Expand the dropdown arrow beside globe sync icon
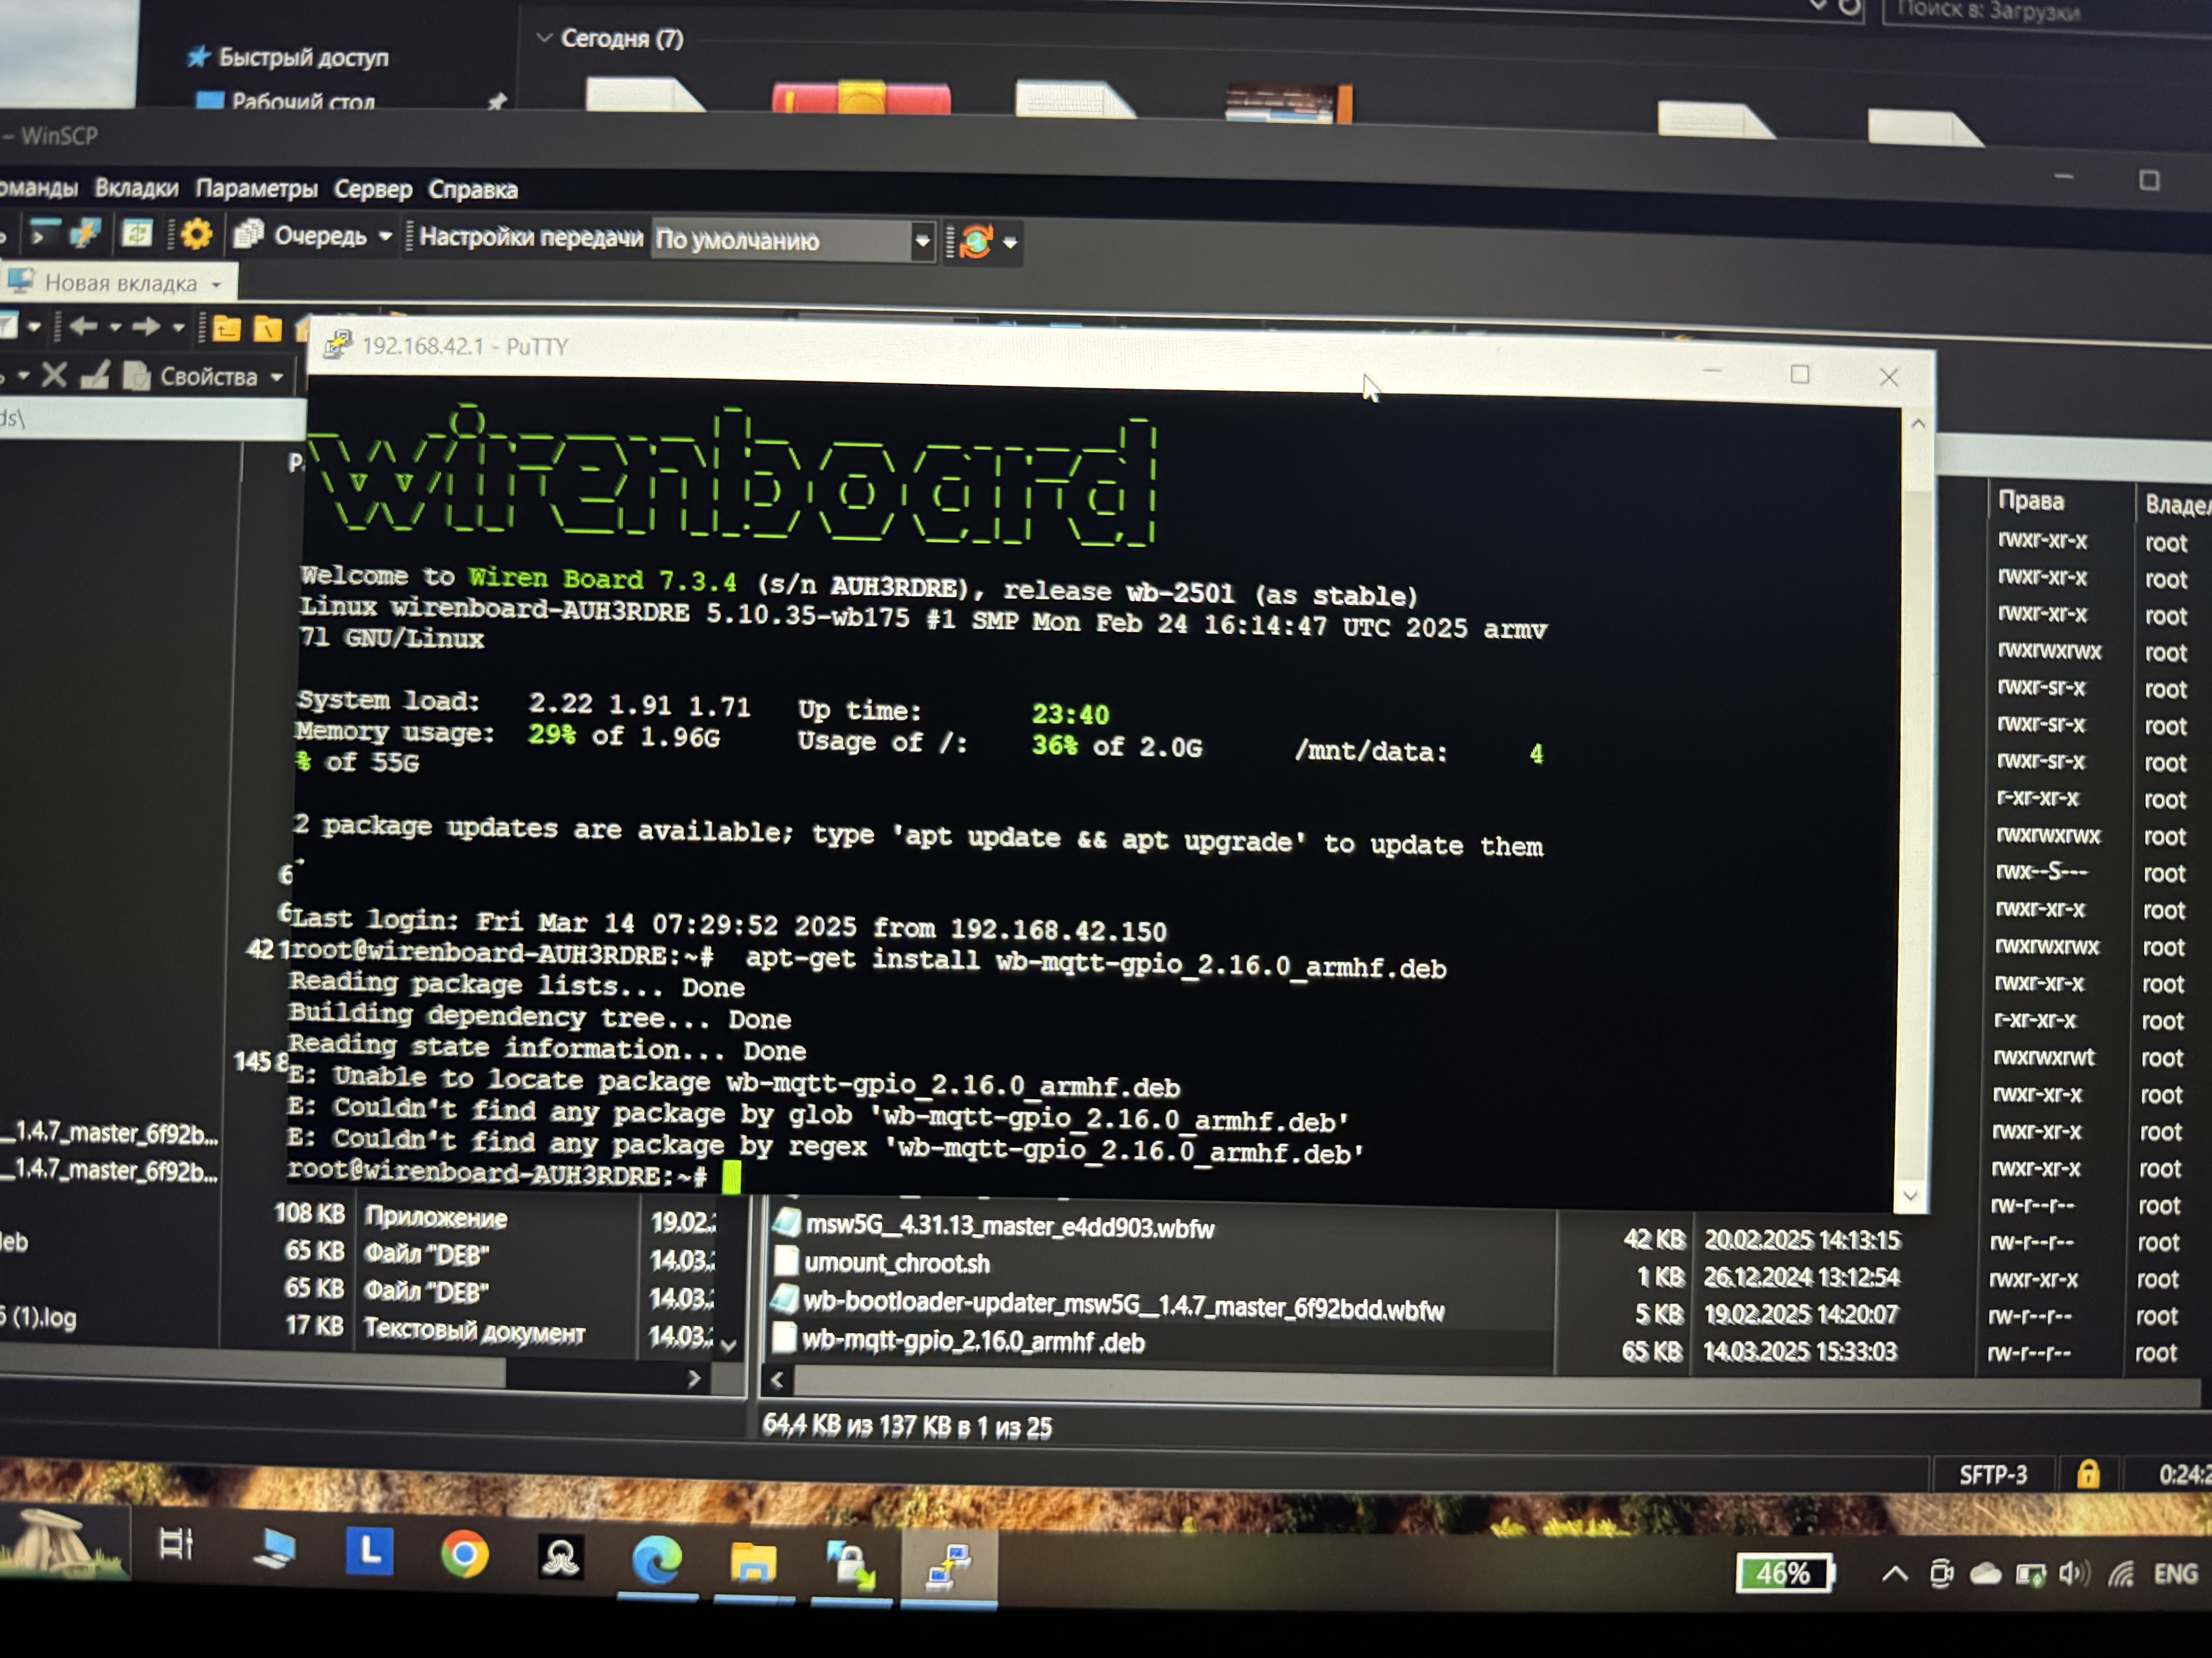 [1010, 243]
